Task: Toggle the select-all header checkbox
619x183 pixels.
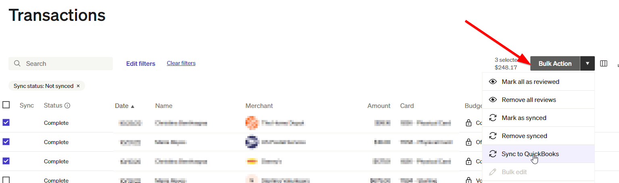Action: (6, 105)
